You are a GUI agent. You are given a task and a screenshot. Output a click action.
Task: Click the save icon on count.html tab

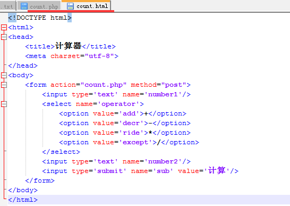pos(70,6)
